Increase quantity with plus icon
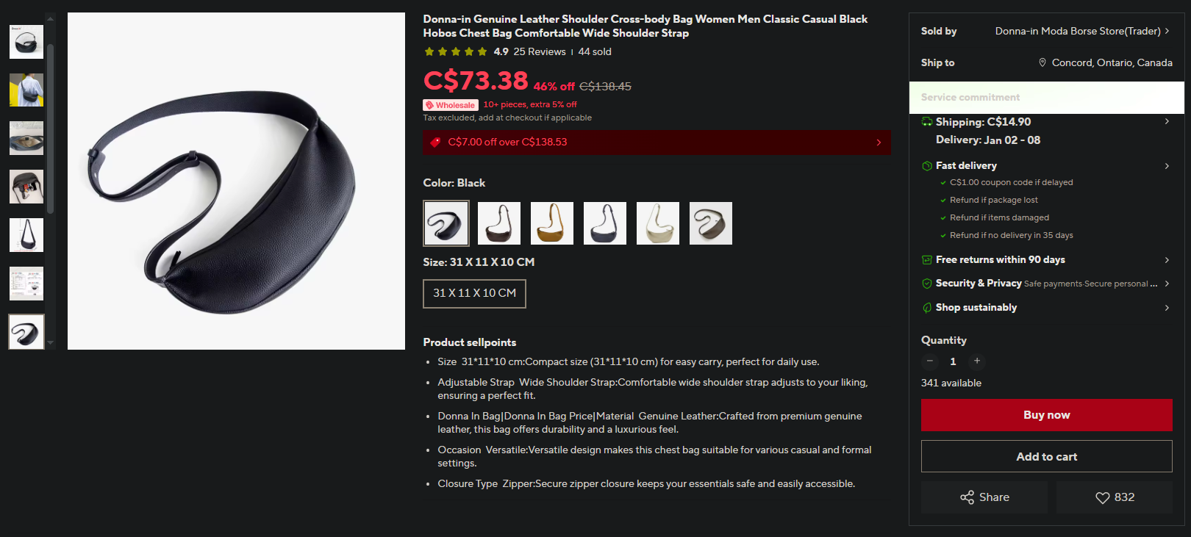Screen dimensions: 1191x537 click(977, 361)
